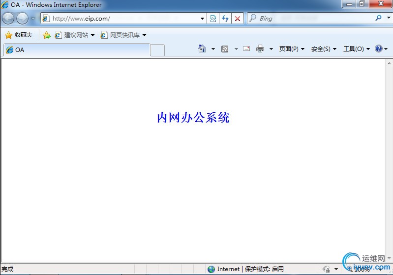This screenshot has width=393, height=275.
Task: Expand the feeds dropdown arrow
Action: [236, 49]
